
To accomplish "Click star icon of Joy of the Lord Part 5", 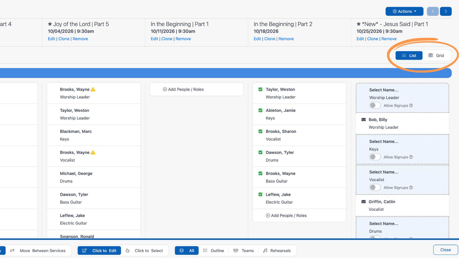I will coord(50,24).
